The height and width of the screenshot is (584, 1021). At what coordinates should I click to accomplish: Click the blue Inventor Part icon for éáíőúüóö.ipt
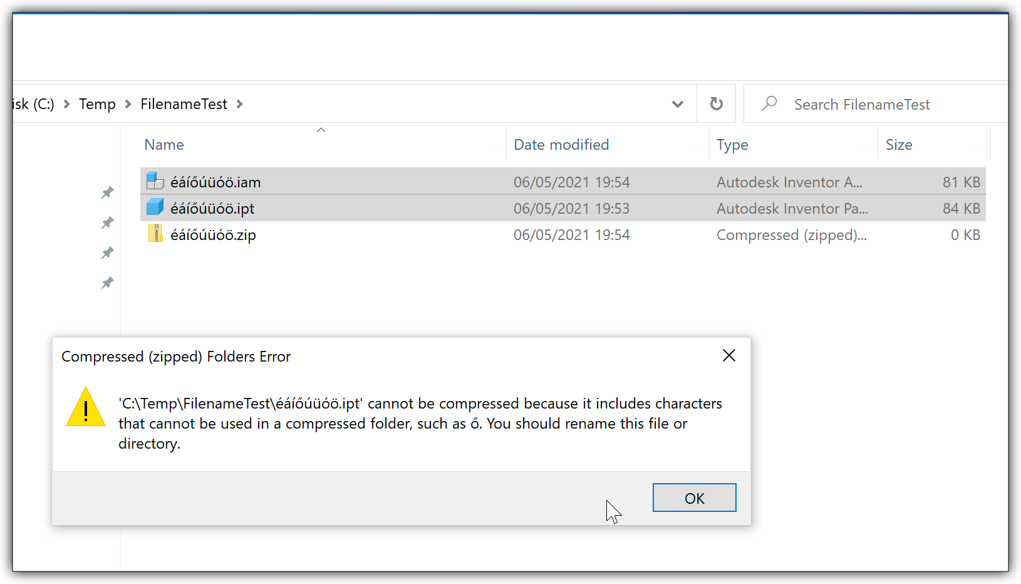coord(154,207)
